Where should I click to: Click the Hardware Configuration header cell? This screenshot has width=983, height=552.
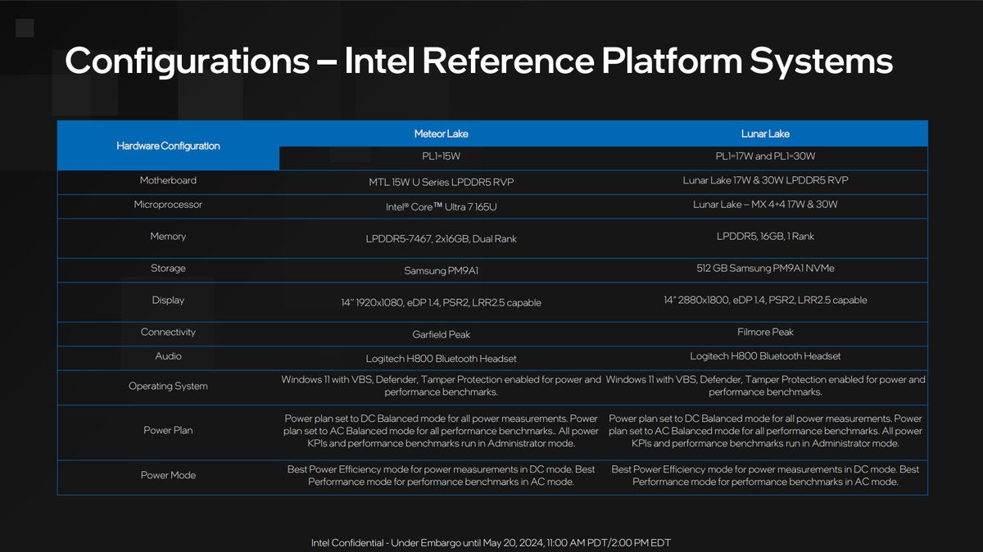(167, 145)
